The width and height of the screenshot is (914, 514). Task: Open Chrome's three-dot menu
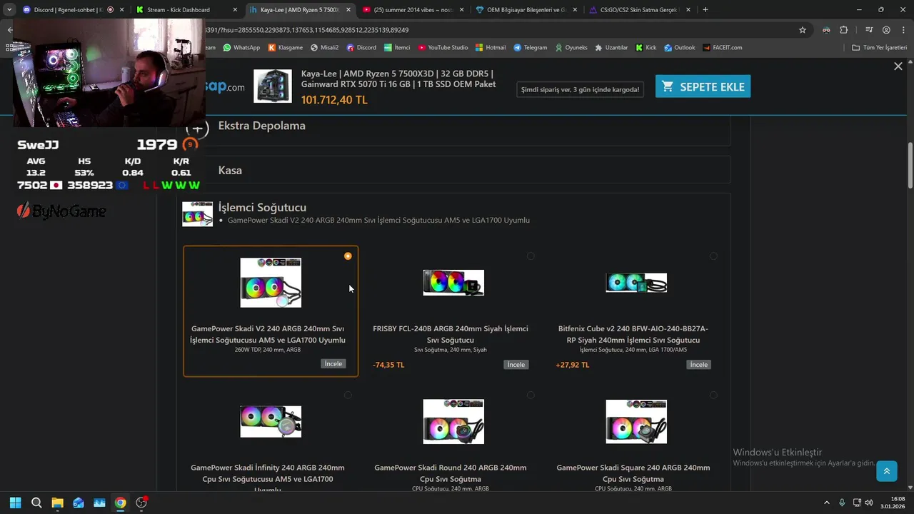point(903,30)
